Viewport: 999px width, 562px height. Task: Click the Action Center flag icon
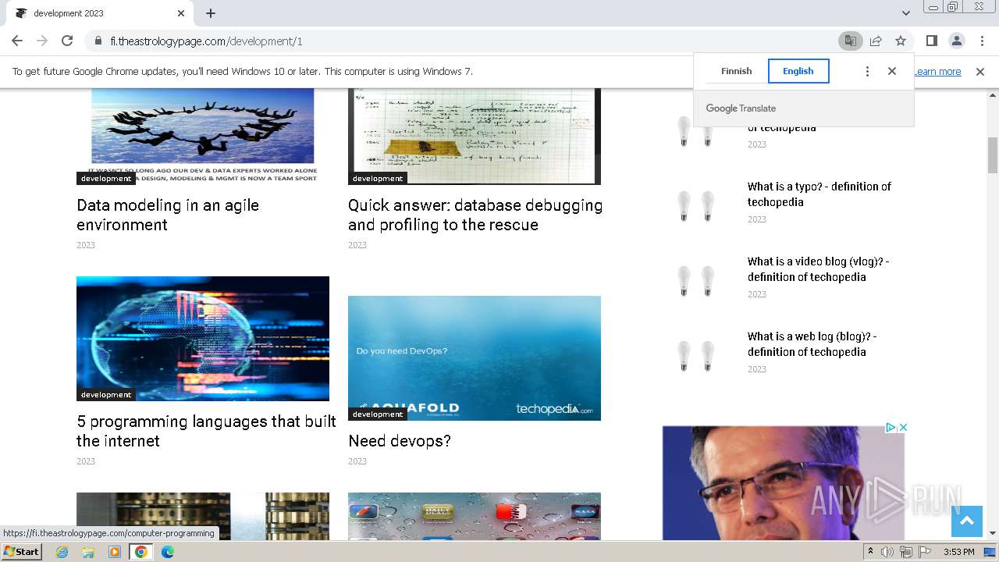(x=925, y=552)
